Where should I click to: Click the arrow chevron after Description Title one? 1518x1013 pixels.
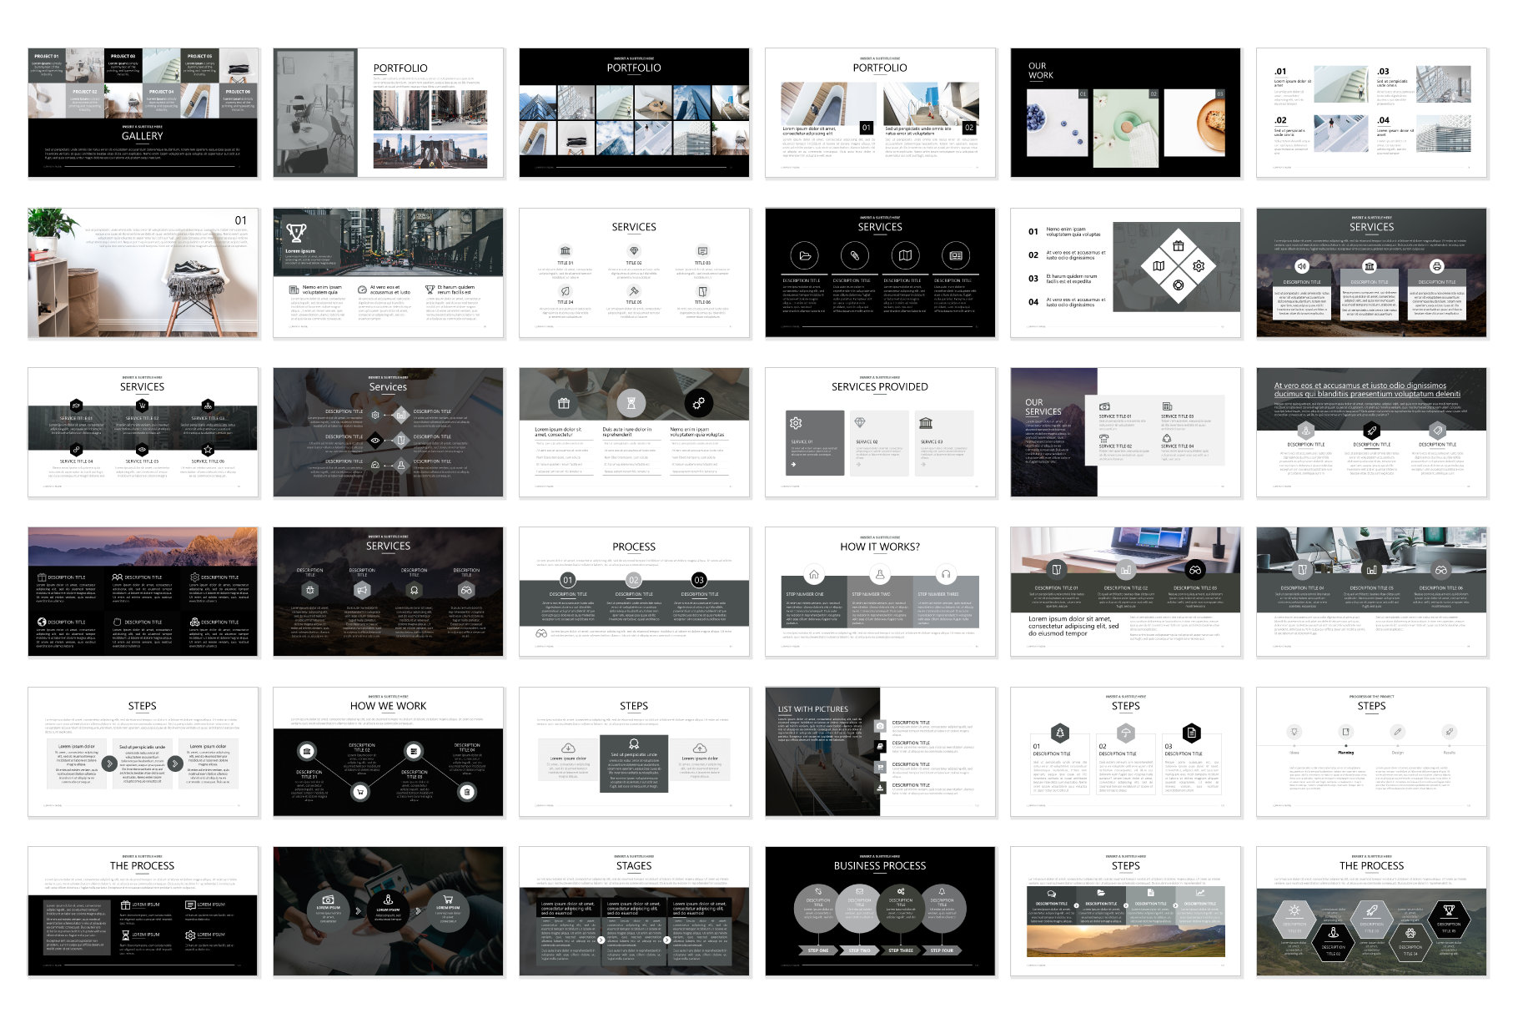pos(1076,905)
